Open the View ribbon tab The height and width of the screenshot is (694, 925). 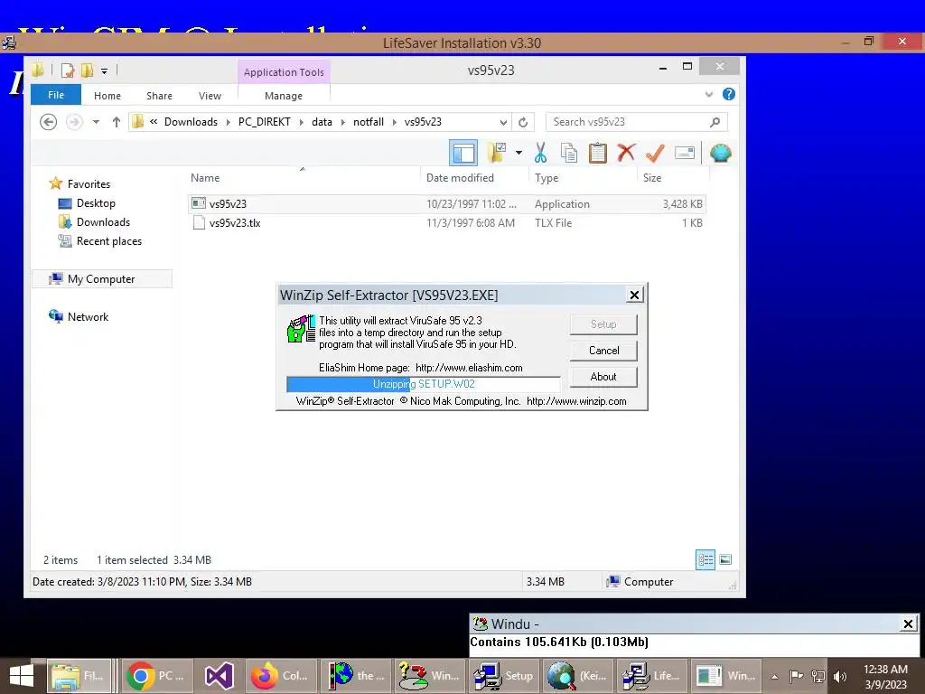pos(210,96)
